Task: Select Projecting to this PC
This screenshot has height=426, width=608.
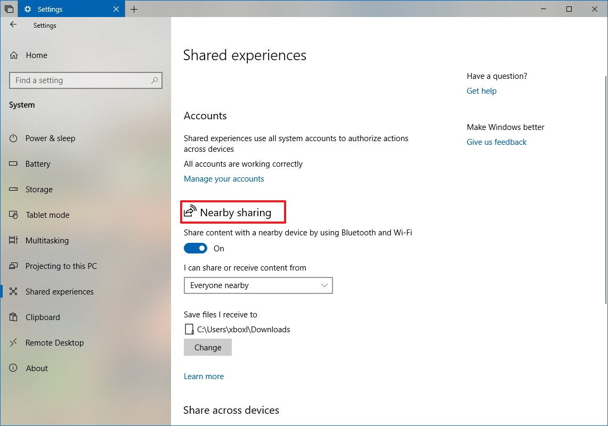Action: tap(61, 266)
